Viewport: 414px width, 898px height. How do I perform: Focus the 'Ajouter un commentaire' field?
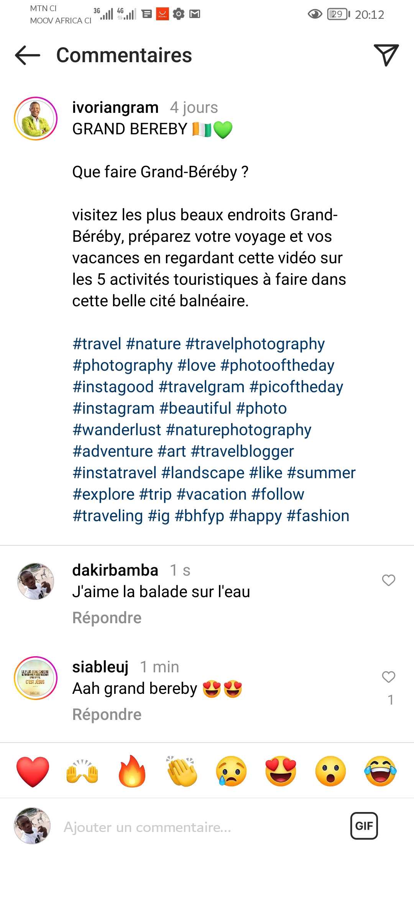tap(192, 827)
